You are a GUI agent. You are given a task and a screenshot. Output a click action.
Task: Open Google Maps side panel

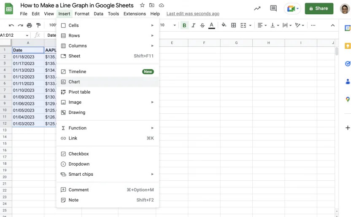[x=348, y=99]
